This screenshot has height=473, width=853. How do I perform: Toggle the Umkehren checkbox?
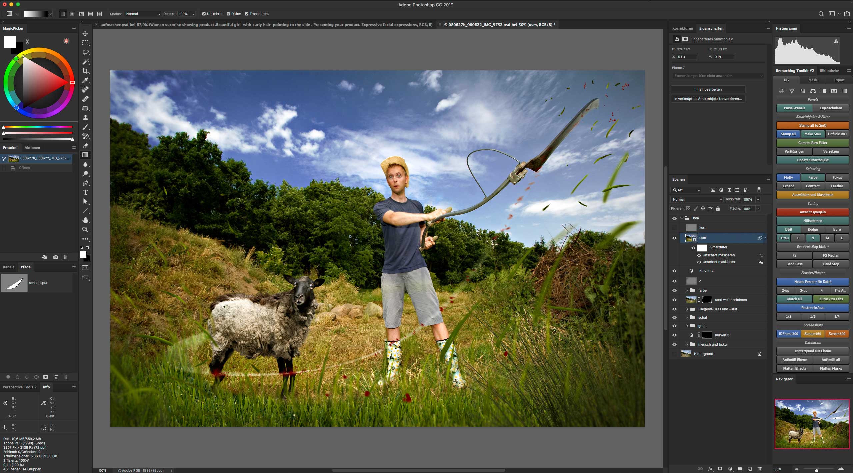(x=204, y=14)
